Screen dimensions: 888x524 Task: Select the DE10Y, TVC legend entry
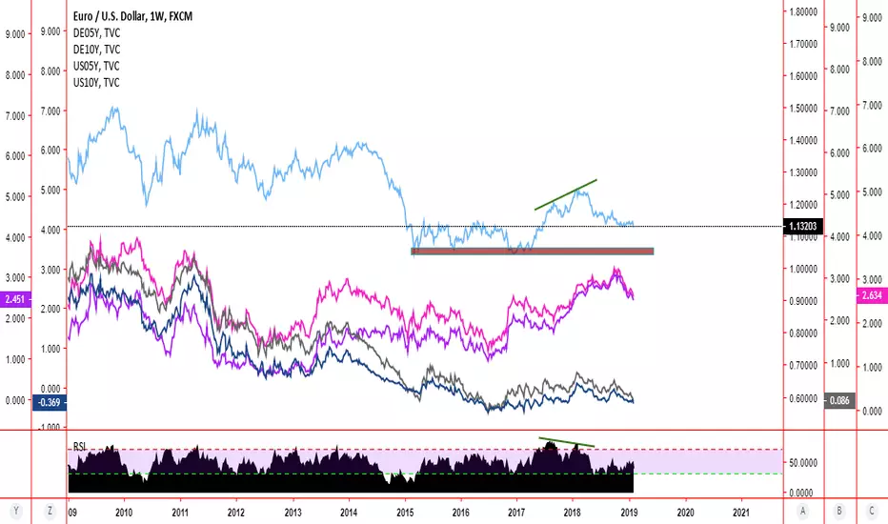click(96, 50)
